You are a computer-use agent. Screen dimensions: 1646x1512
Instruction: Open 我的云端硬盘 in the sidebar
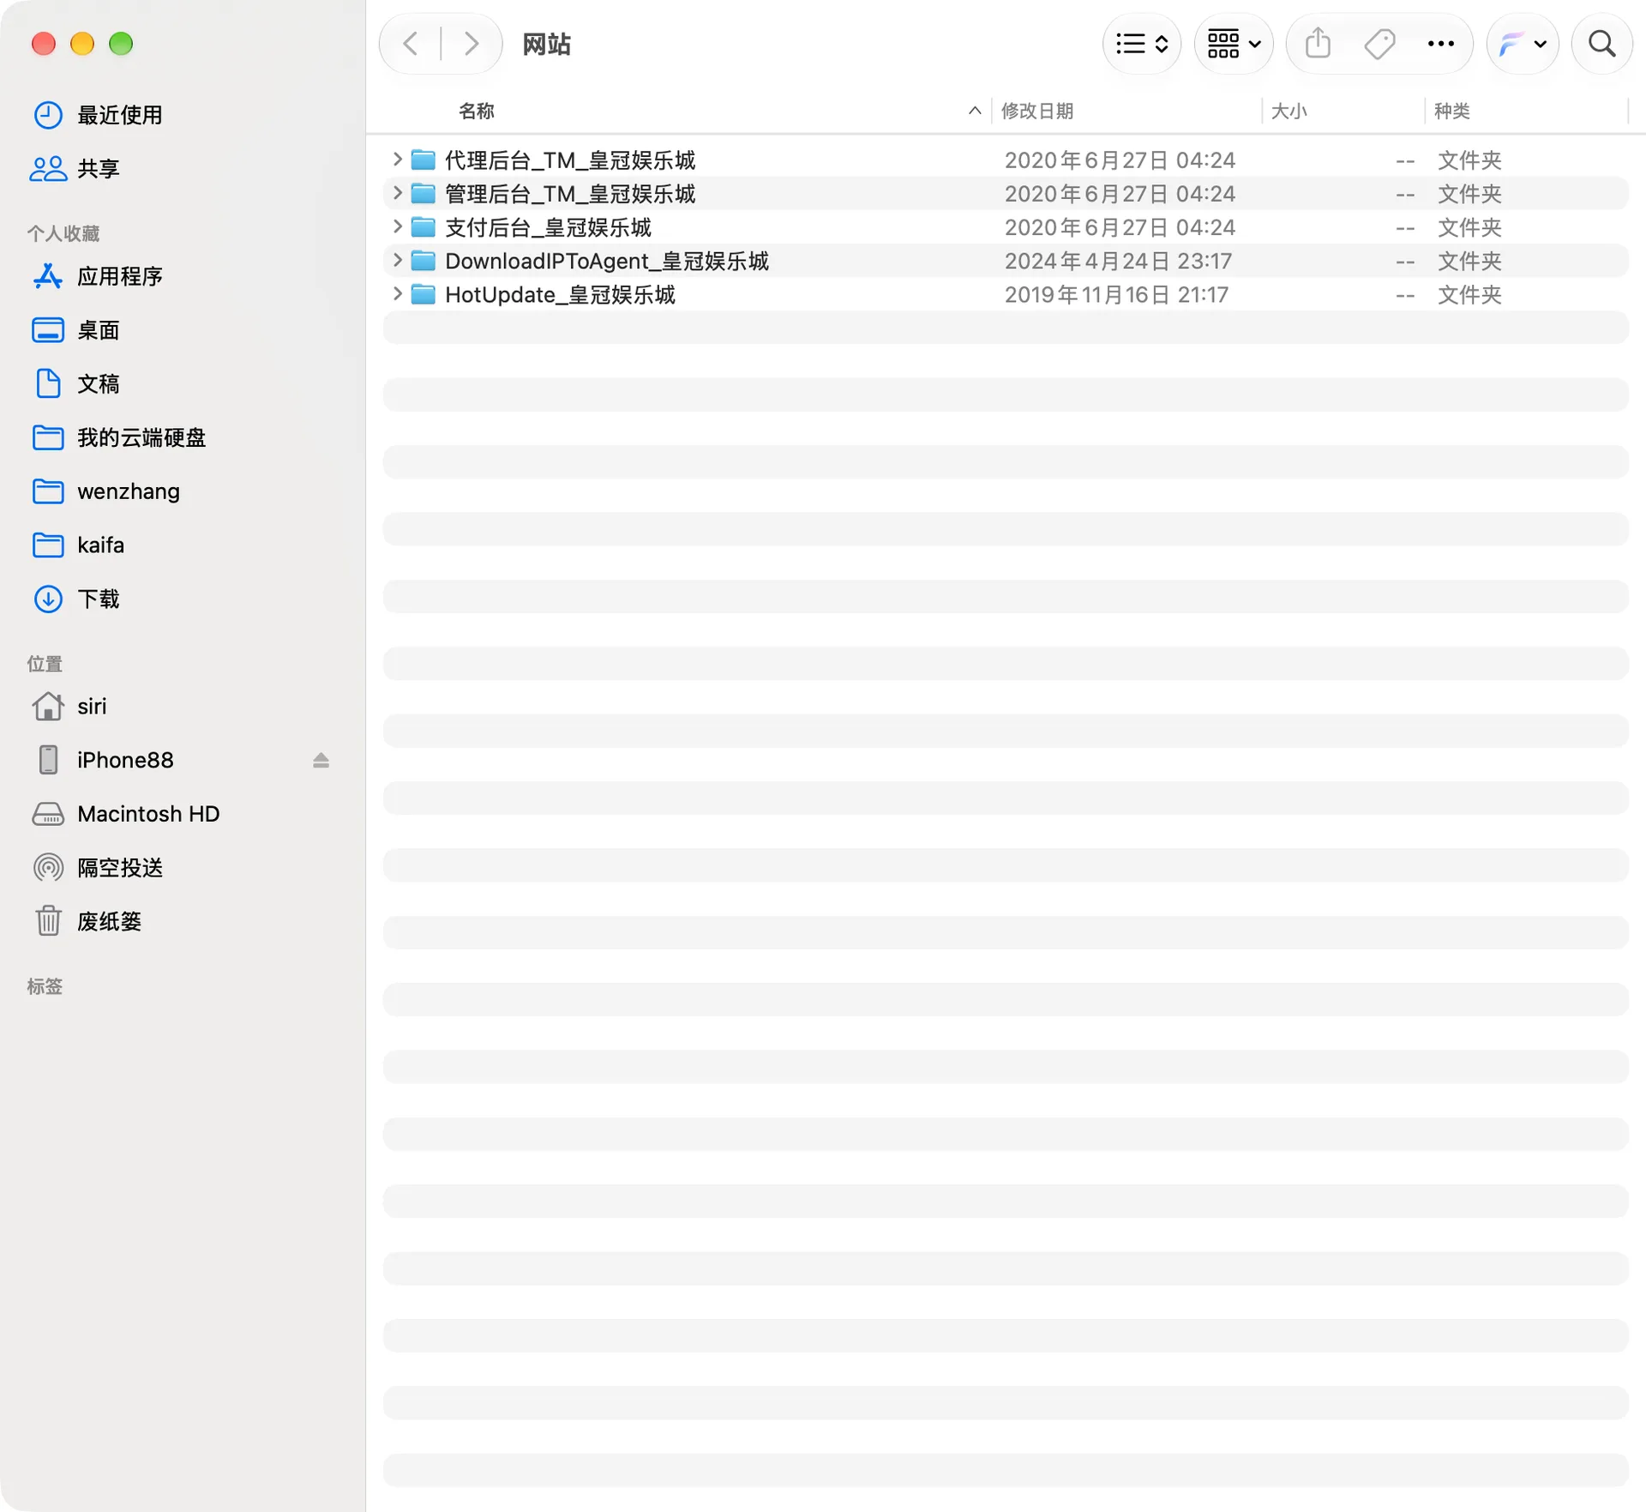(x=119, y=437)
